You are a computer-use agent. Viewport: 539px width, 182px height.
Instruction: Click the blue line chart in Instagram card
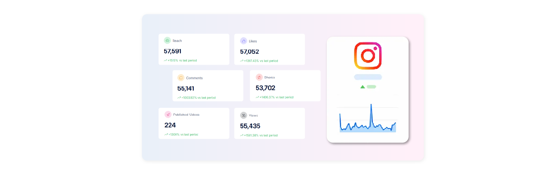[x=368, y=118]
